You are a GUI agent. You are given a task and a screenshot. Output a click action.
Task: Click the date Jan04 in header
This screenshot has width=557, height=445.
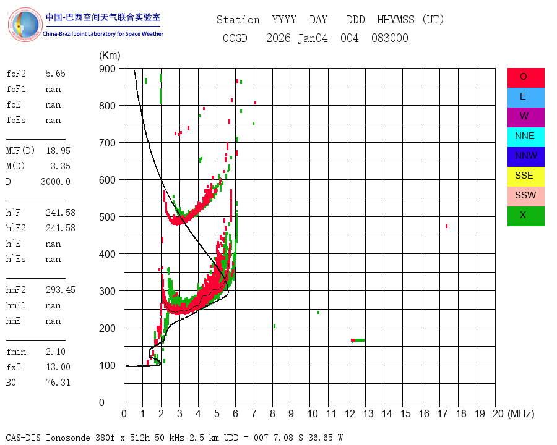pos(313,38)
